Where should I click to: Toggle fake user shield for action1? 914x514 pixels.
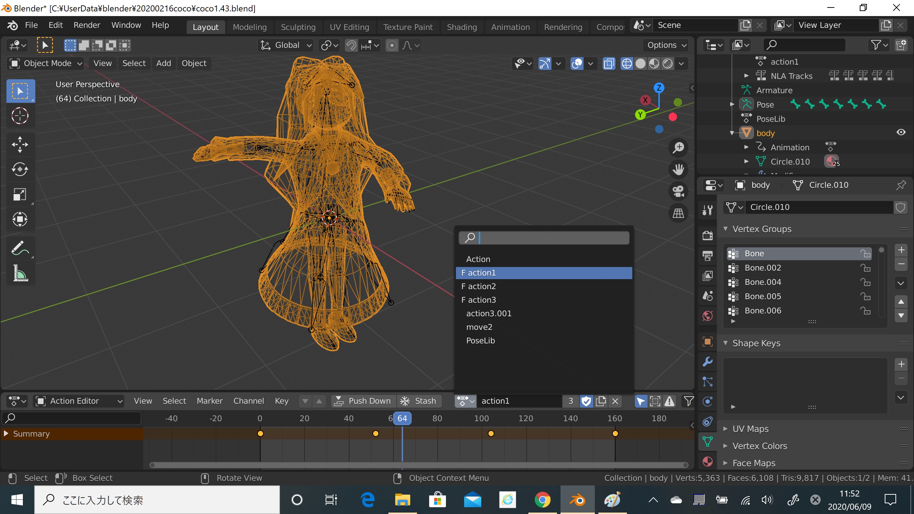coord(586,401)
